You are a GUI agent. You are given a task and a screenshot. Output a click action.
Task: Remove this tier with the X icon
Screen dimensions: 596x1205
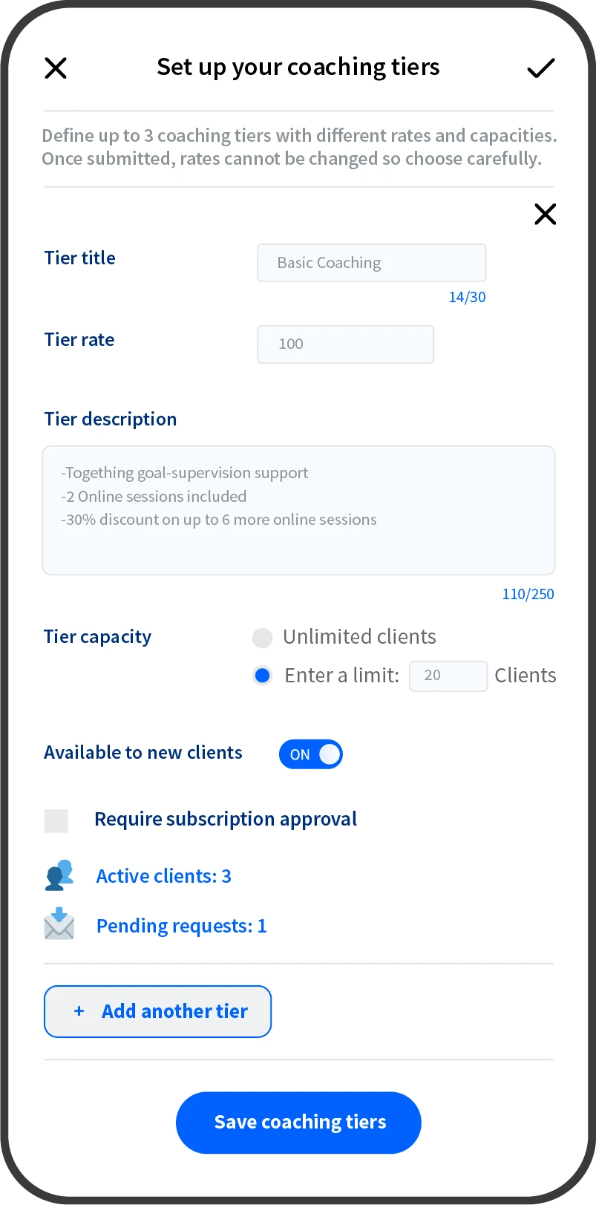point(545,215)
